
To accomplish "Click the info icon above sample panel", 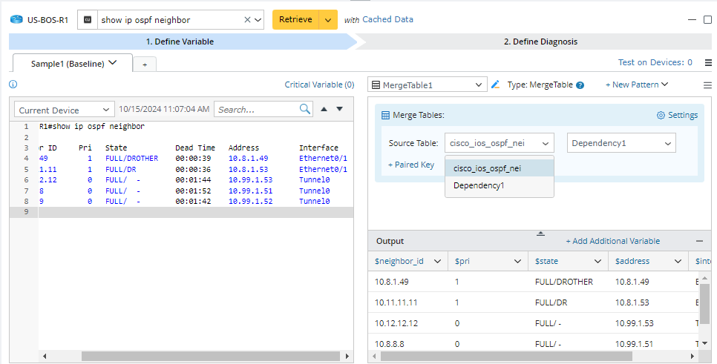I will pyautogui.click(x=13, y=85).
